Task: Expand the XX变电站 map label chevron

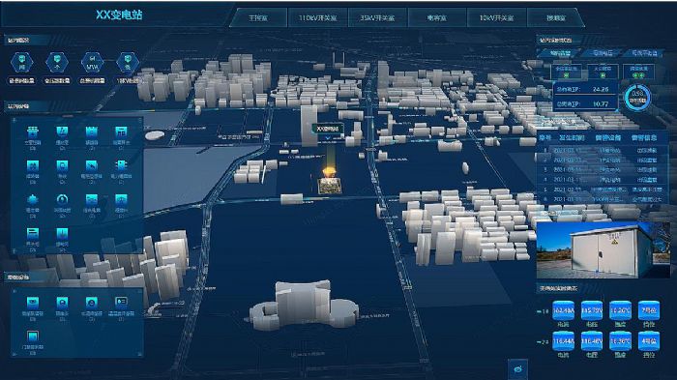Action: (327, 137)
